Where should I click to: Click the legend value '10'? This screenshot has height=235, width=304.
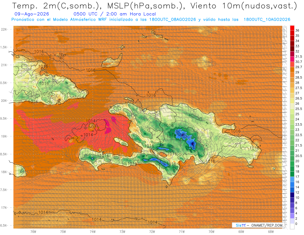coord(297,197)
